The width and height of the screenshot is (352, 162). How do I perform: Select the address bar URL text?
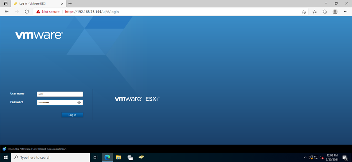pos(92,12)
